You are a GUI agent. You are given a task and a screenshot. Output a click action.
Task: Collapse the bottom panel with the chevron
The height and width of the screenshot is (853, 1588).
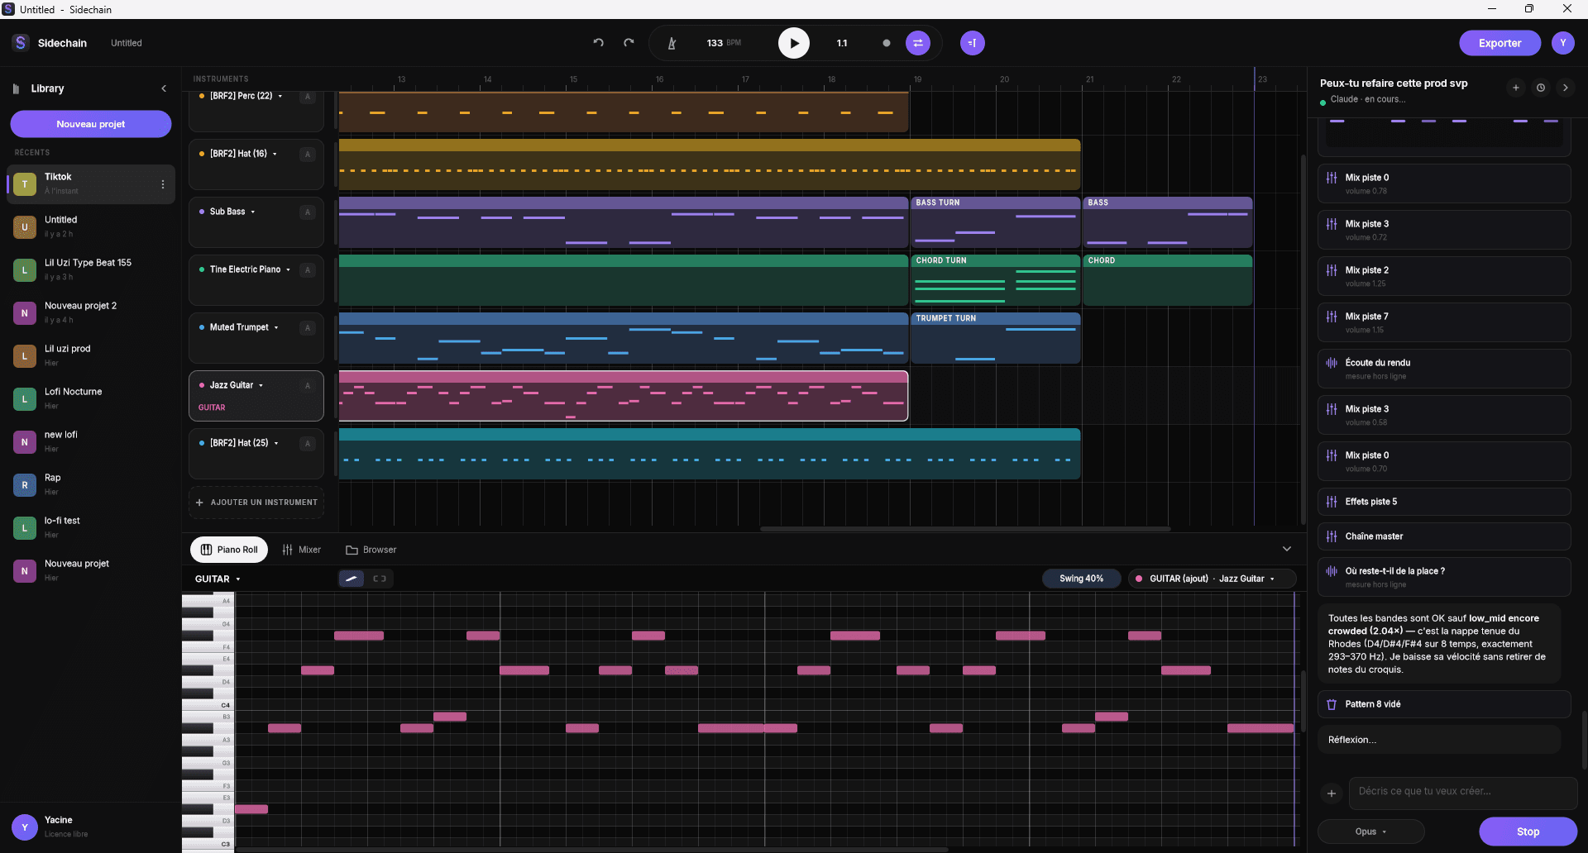1287,549
